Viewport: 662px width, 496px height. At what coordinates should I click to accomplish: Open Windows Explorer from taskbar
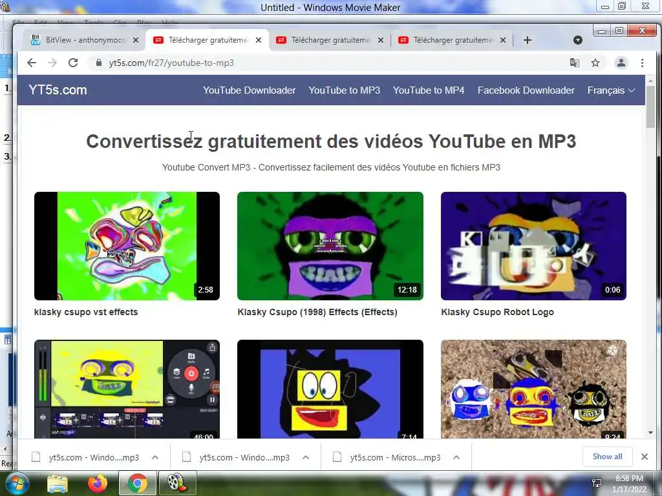pyautogui.click(x=58, y=483)
